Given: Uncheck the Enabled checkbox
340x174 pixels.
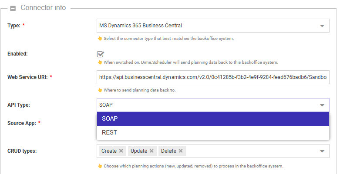Looking at the screenshot, I should [101, 54].
